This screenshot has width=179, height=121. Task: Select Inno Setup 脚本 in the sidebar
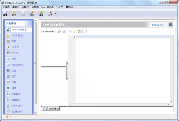[19, 30]
